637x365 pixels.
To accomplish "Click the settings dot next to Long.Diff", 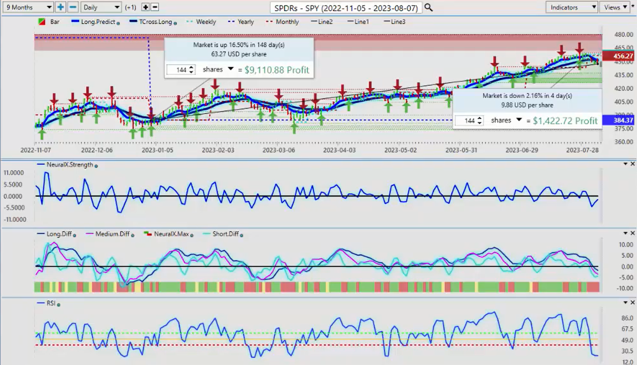I will click(x=74, y=235).
